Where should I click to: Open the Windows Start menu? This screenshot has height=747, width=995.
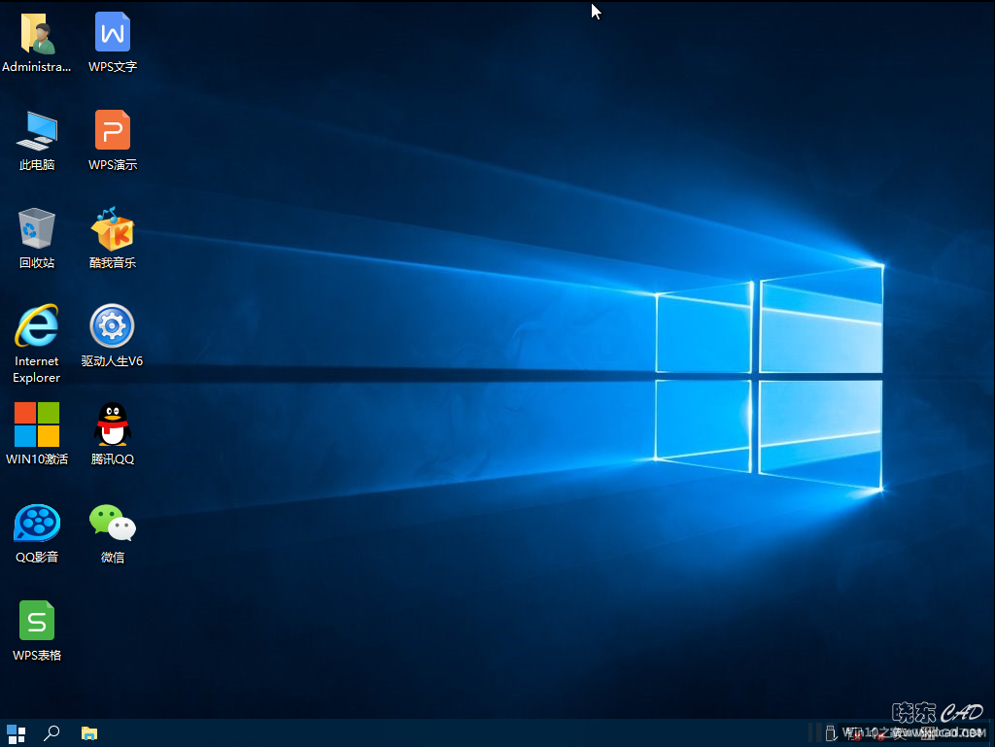pyautogui.click(x=16, y=733)
